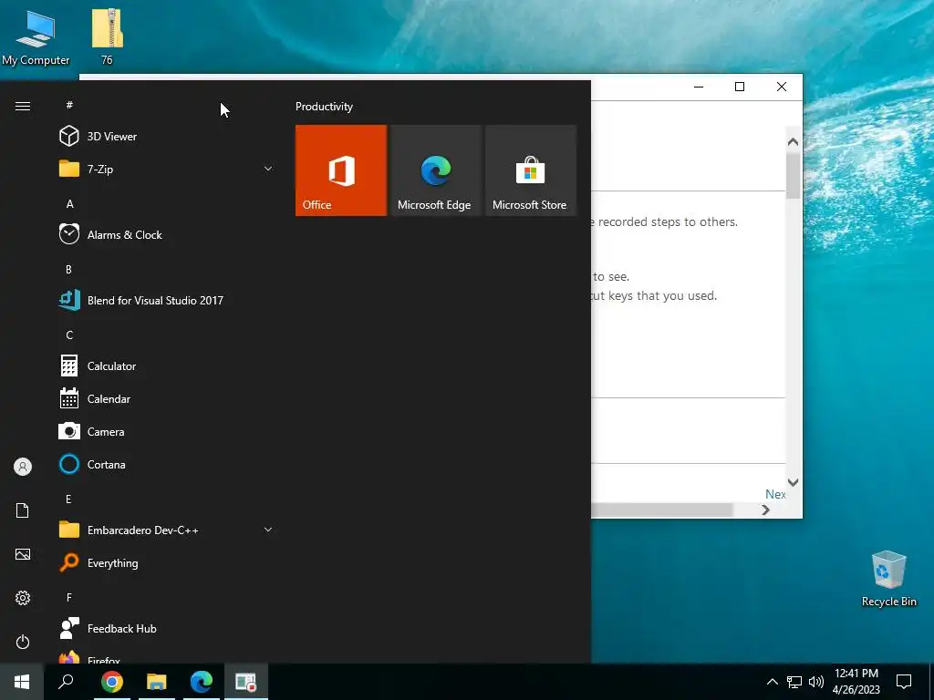Screen dimensions: 934x700
Task: Expand the 7-Zip folder chevron
Action: pos(268,169)
